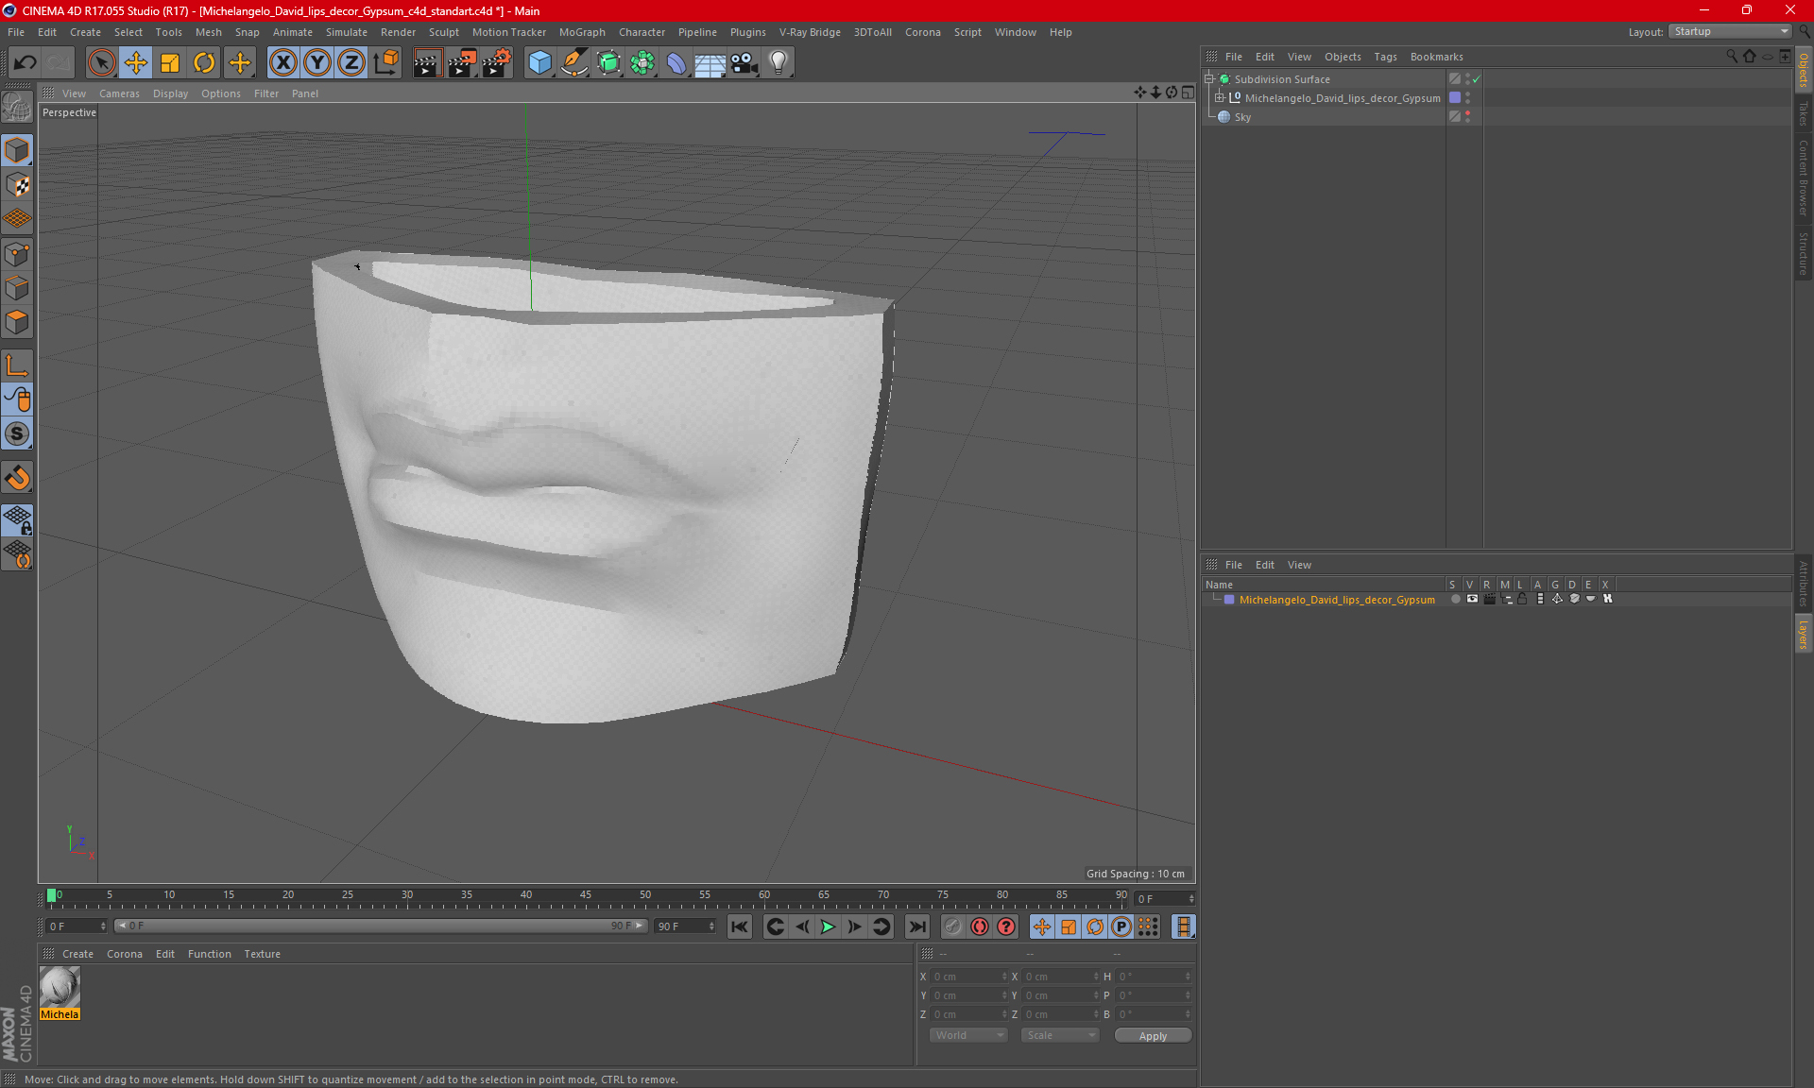Enable the Axis tool

coord(18,365)
